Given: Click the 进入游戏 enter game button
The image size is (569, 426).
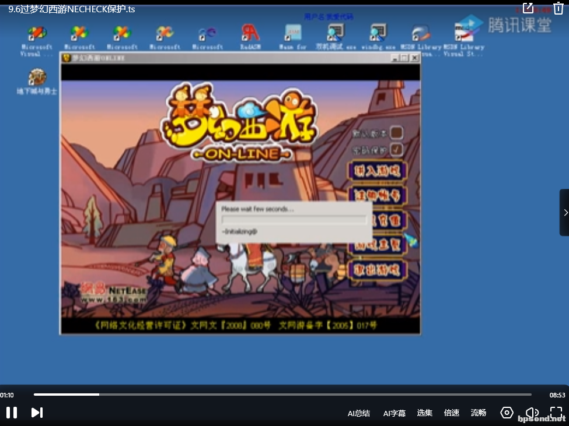Looking at the screenshot, I should click(377, 171).
